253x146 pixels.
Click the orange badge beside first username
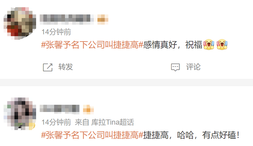(x=103, y=19)
